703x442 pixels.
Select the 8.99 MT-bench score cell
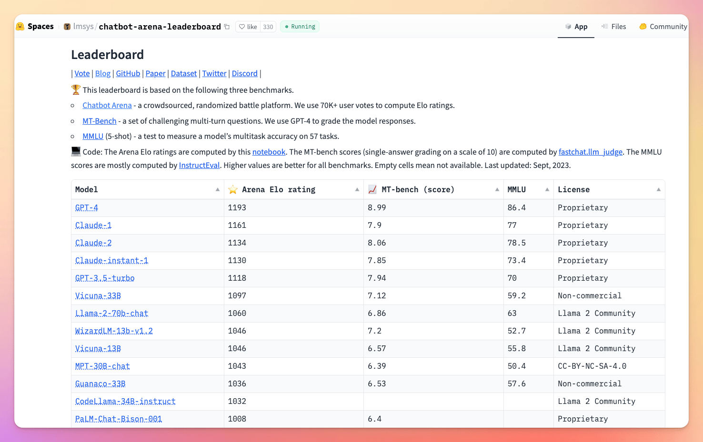433,208
